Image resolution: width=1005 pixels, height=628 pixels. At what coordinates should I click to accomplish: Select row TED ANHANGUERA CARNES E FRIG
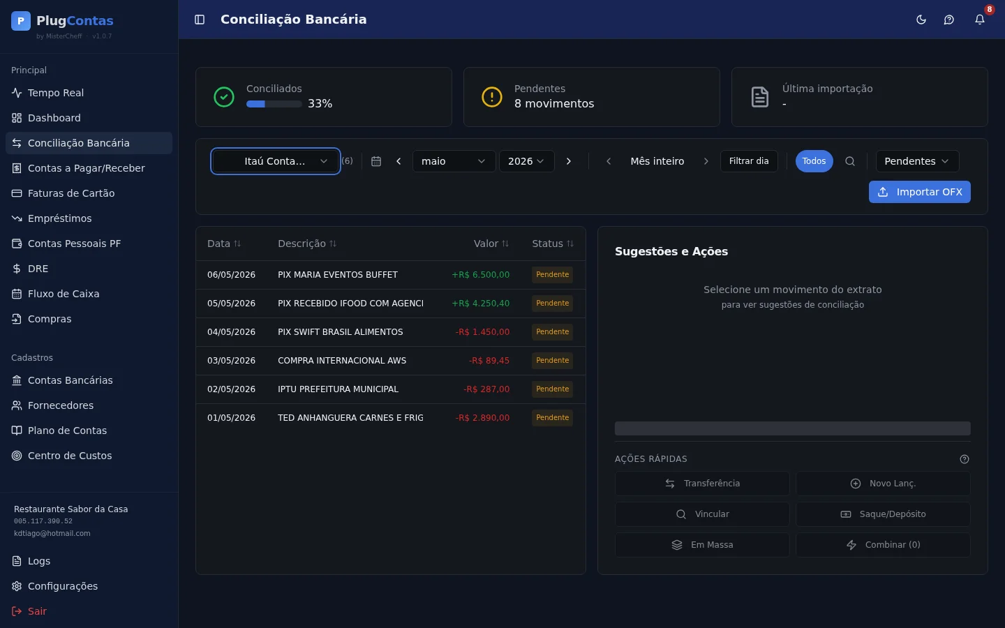pos(391,418)
